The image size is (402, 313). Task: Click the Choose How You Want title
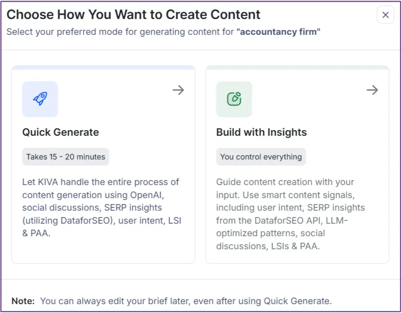pos(133,14)
